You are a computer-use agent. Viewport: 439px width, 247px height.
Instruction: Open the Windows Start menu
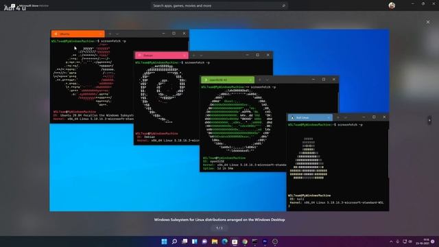(x=165, y=242)
